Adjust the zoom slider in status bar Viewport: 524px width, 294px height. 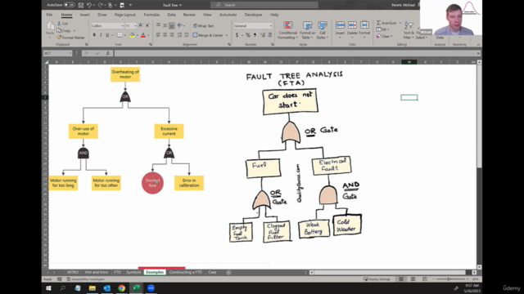point(449,279)
